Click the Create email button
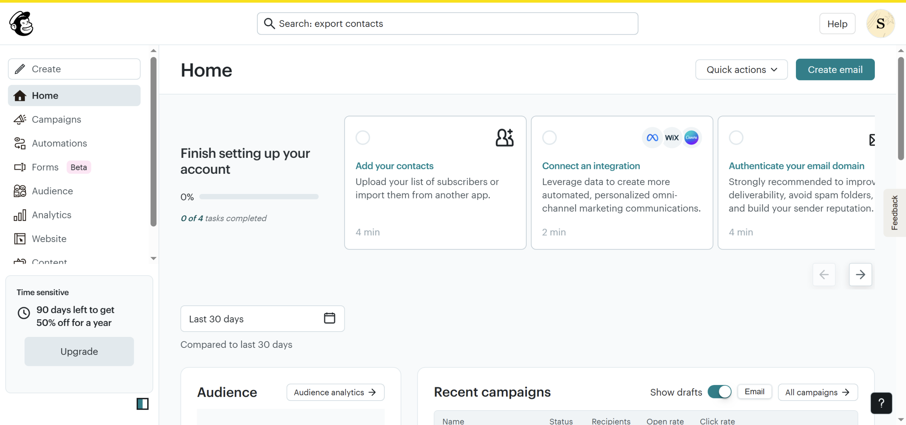 tap(835, 70)
